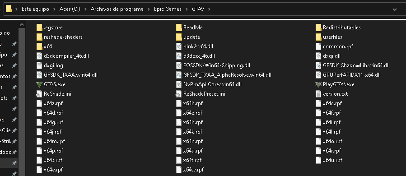Navigate to Acer (C:) in address bar

tap(70, 9)
